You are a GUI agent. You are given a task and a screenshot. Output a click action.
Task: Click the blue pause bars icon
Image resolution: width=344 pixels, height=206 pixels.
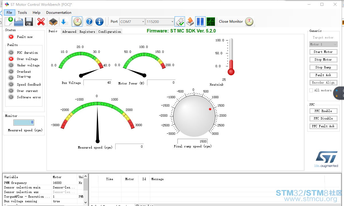200,22
